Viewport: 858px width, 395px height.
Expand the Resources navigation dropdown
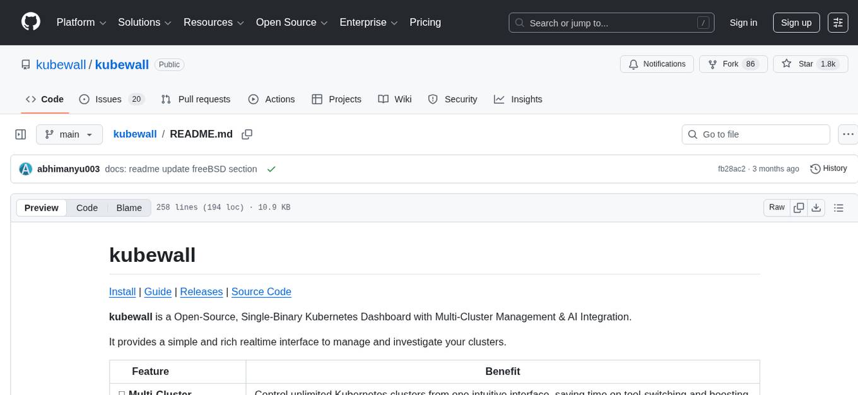[x=213, y=22]
